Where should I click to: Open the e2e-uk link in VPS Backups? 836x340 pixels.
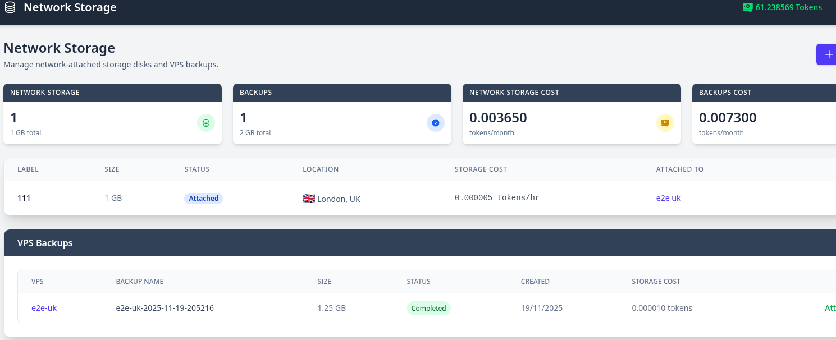pos(44,308)
